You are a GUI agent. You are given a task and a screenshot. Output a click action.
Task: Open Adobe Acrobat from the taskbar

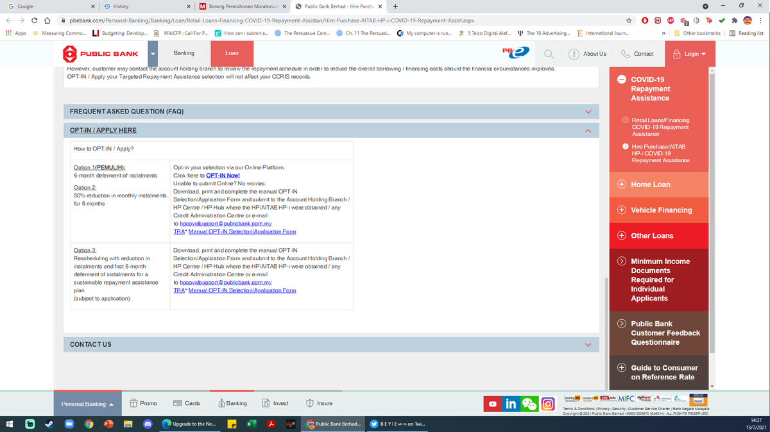[x=271, y=424]
